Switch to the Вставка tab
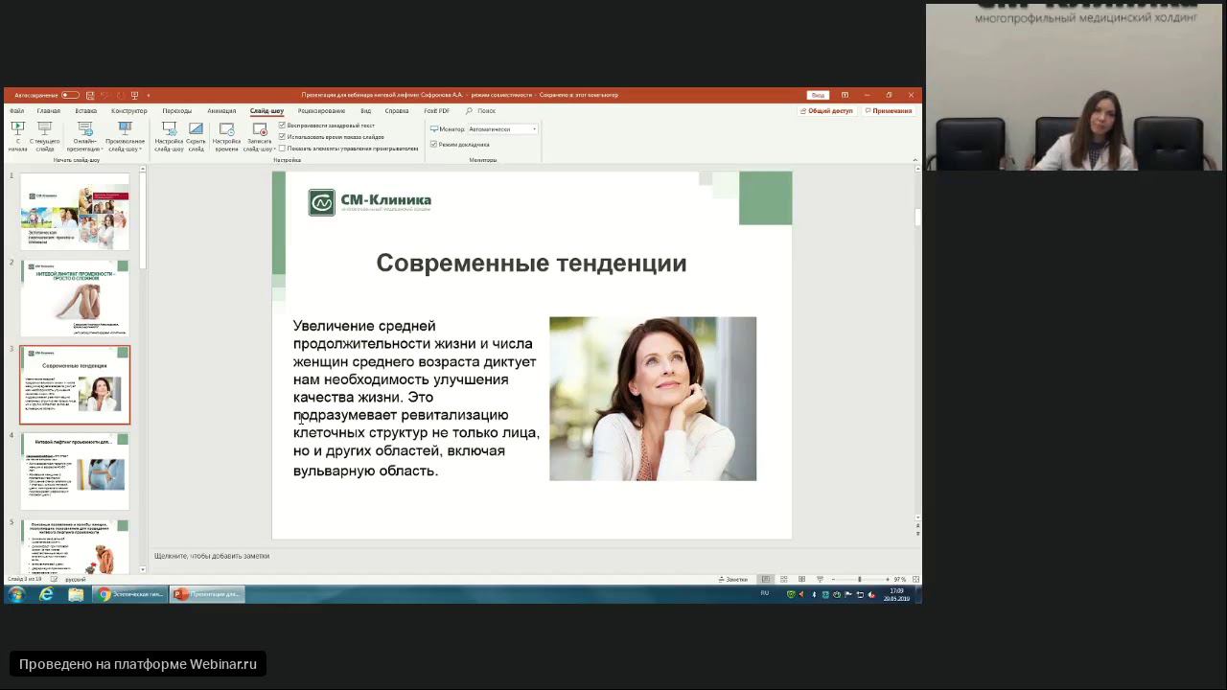 point(85,111)
